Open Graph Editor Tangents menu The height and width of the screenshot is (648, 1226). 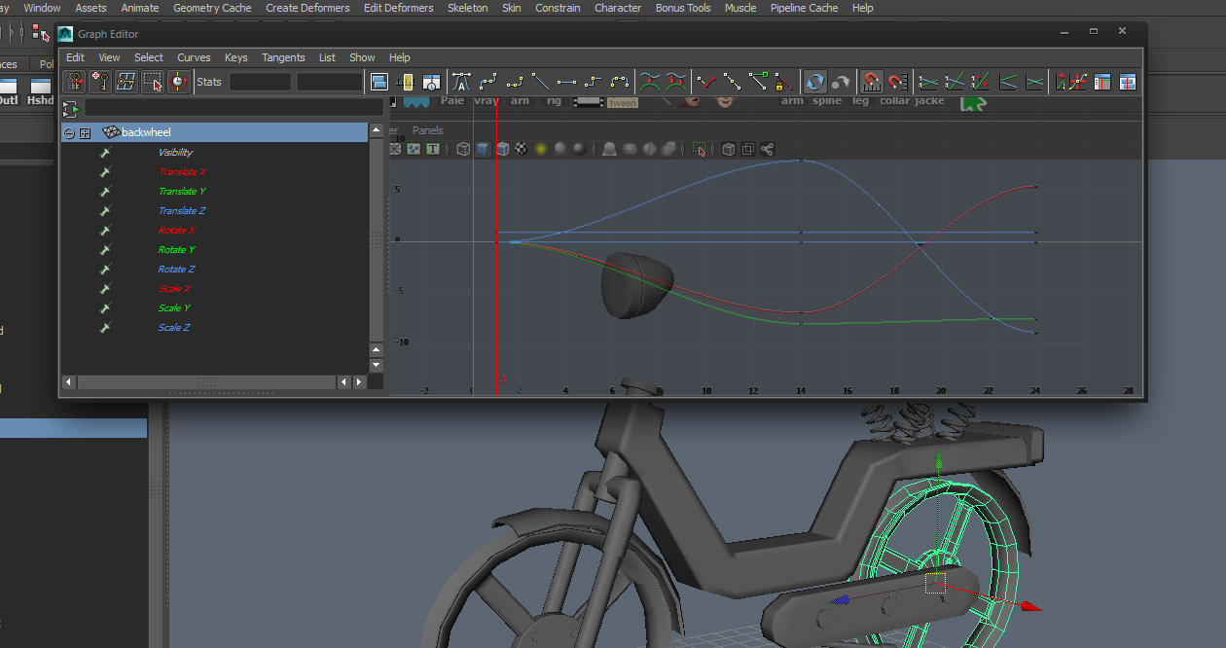pos(283,57)
